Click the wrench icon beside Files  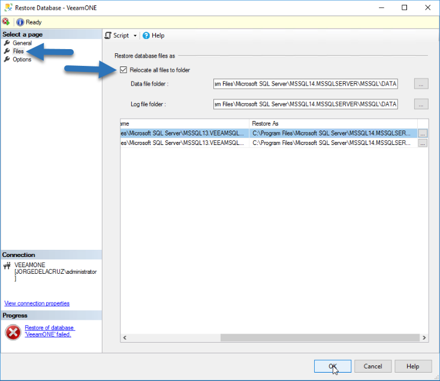click(x=7, y=51)
